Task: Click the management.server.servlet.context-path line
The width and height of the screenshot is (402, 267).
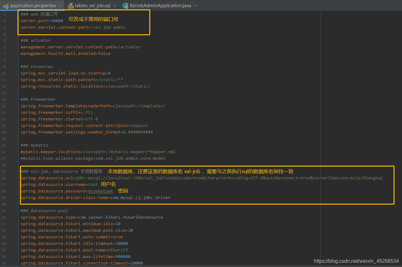Action: tap(81, 47)
